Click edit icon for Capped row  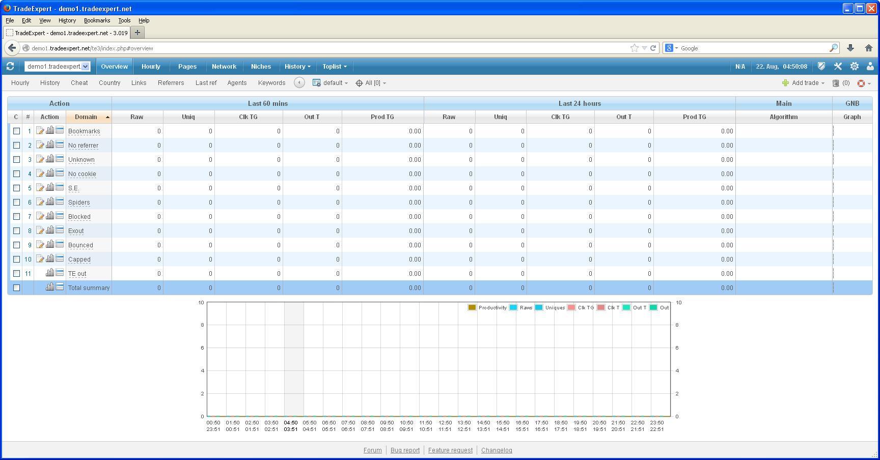[40, 259]
